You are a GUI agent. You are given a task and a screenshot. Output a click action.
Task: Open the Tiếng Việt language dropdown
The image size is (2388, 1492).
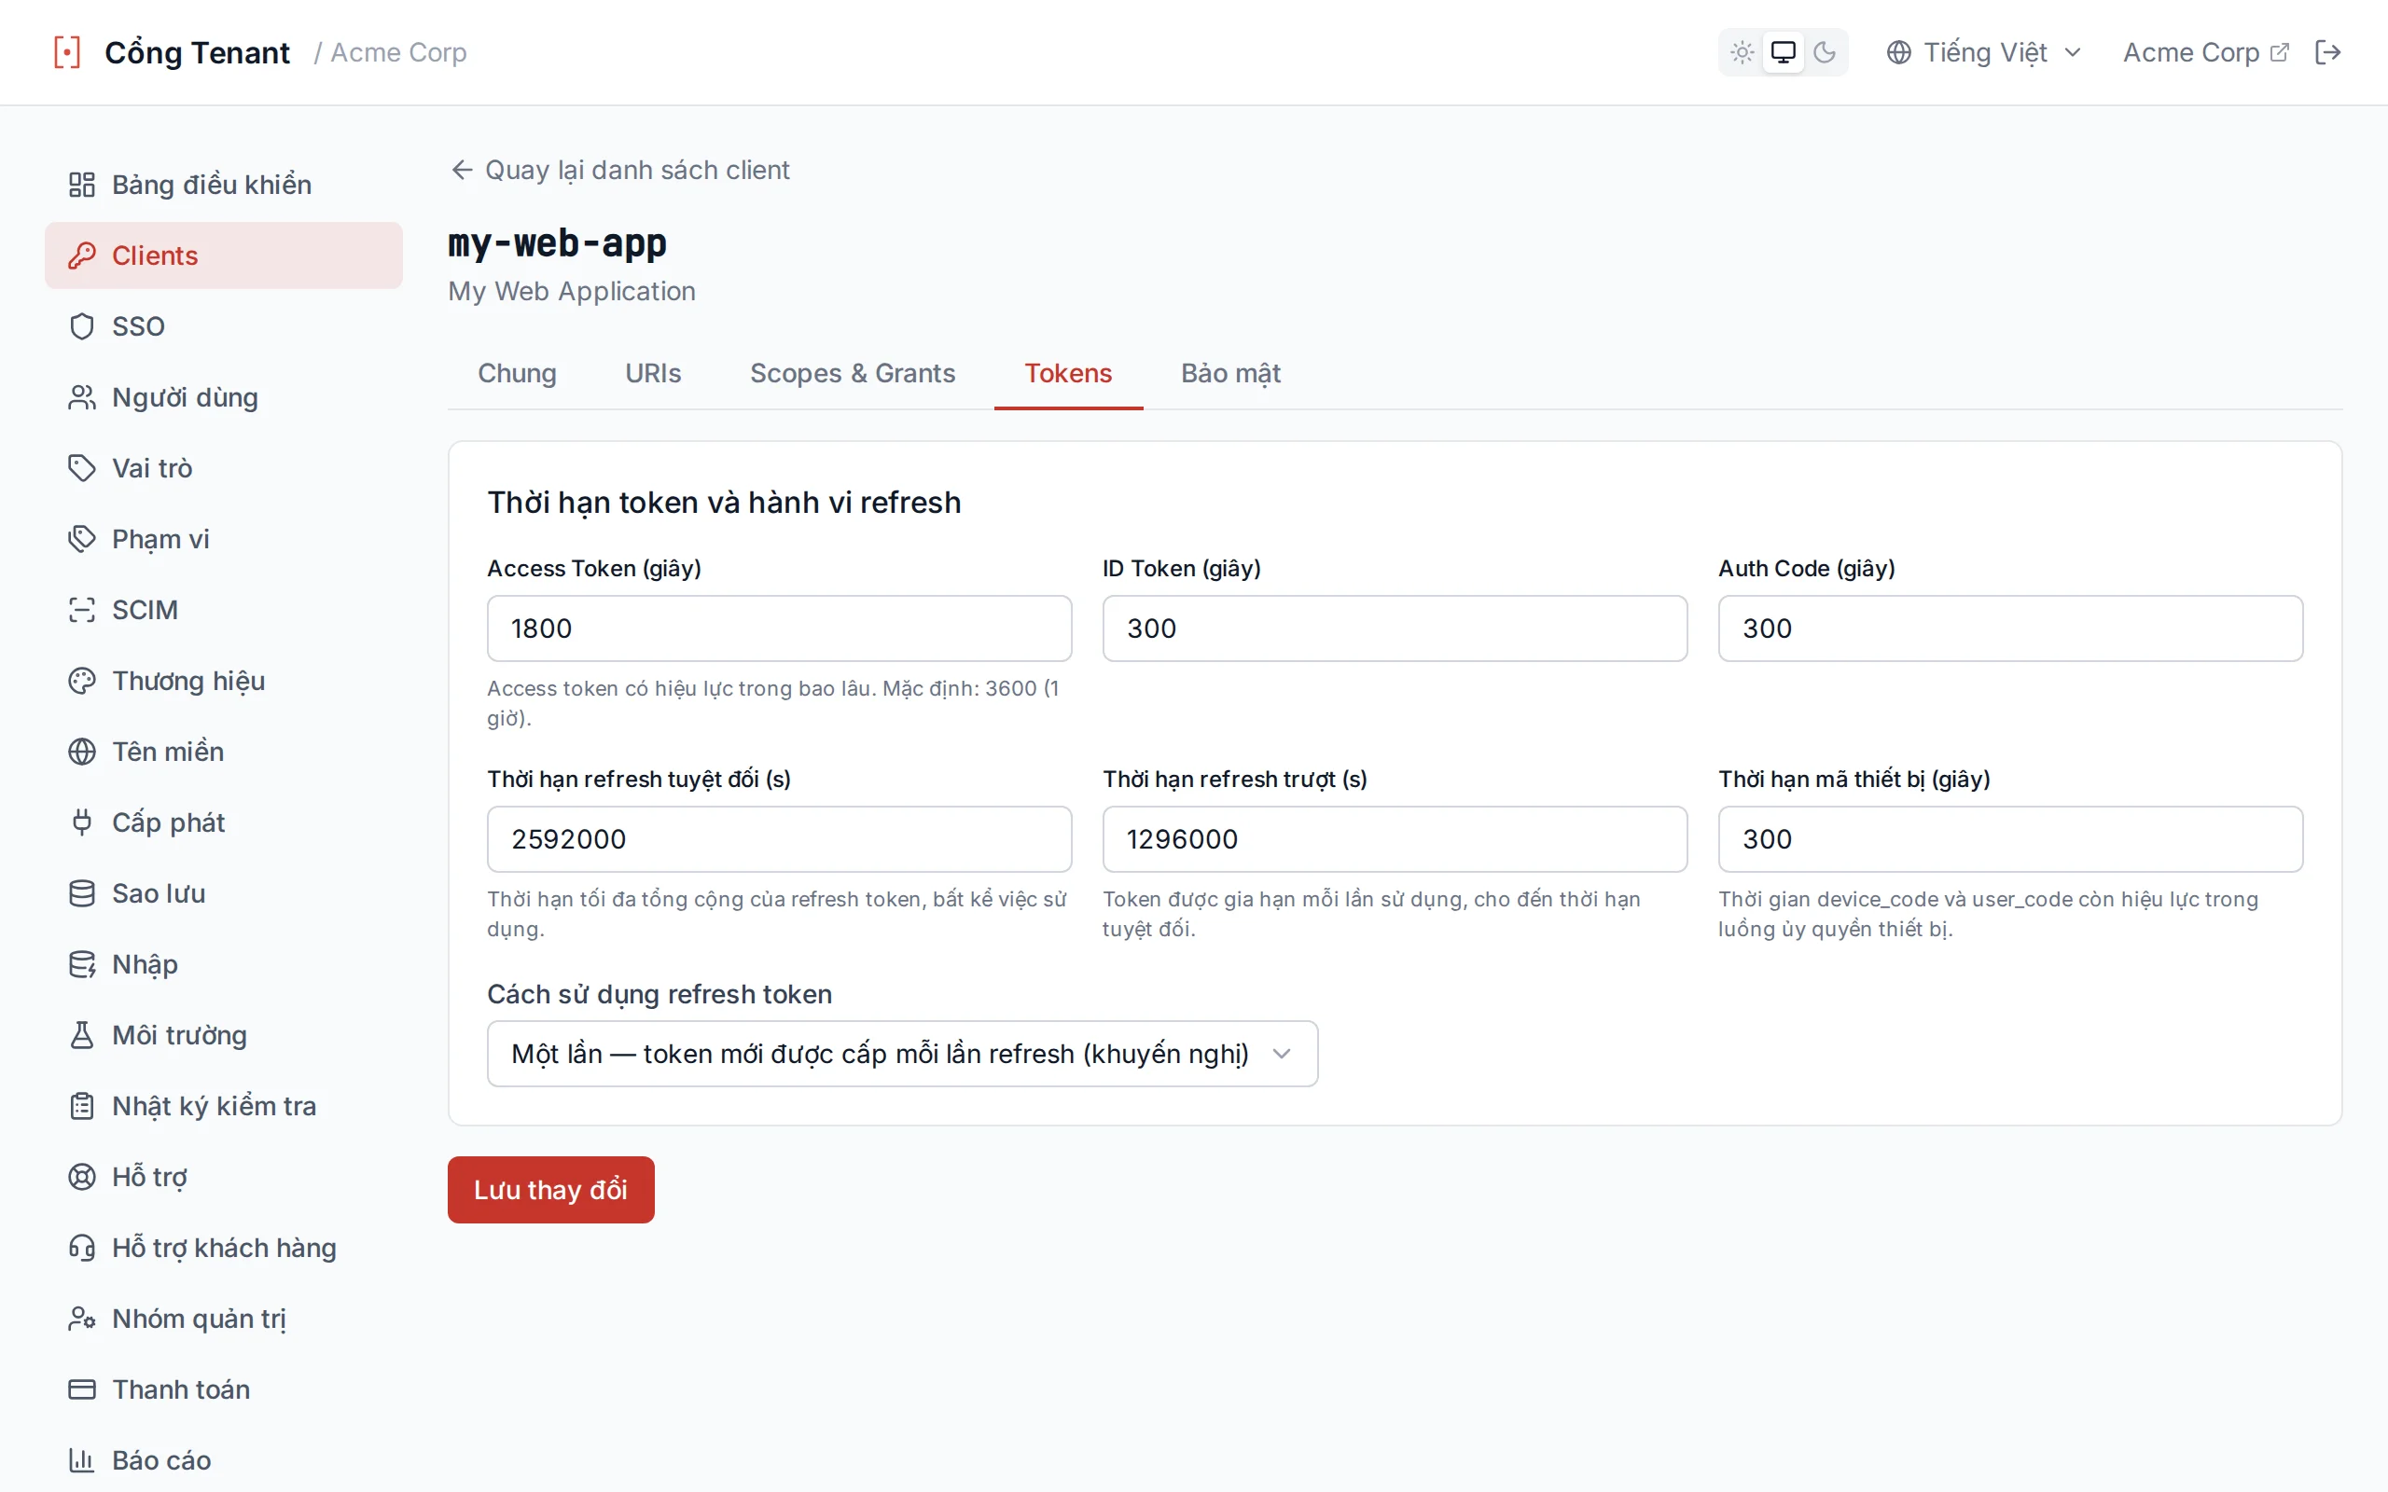(x=1984, y=52)
